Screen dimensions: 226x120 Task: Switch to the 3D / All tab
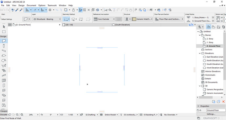click(86, 25)
